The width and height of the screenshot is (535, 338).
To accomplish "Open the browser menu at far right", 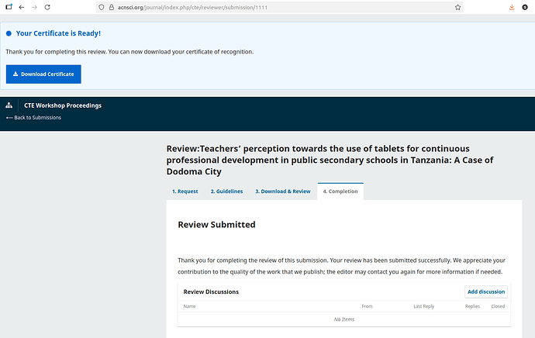I will (527, 7).
